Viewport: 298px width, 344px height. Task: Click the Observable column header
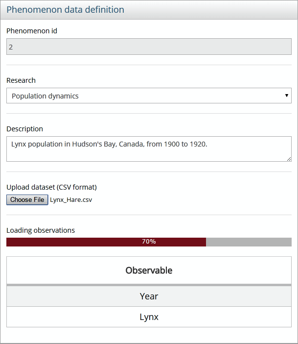pyautogui.click(x=149, y=270)
